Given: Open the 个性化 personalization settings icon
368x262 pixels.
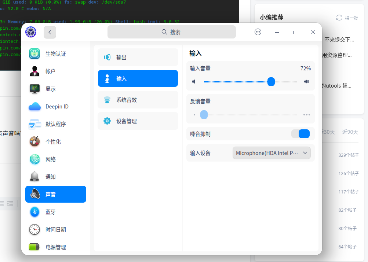Looking at the screenshot, I should (x=34, y=141).
